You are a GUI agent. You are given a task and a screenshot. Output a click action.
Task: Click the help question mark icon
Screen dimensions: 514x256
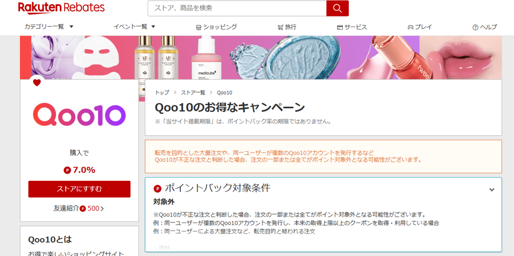click(475, 28)
